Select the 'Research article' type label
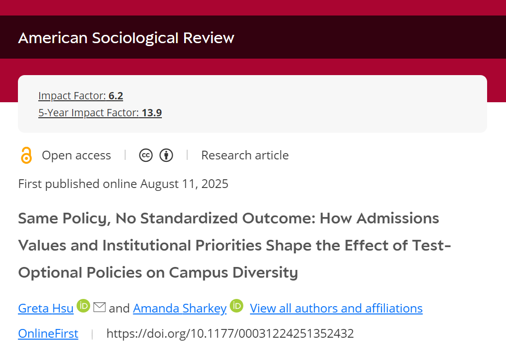The width and height of the screenshot is (506, 344). 245,155
